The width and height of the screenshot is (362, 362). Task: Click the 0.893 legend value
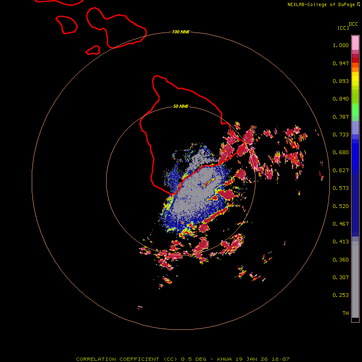[341, 81]
